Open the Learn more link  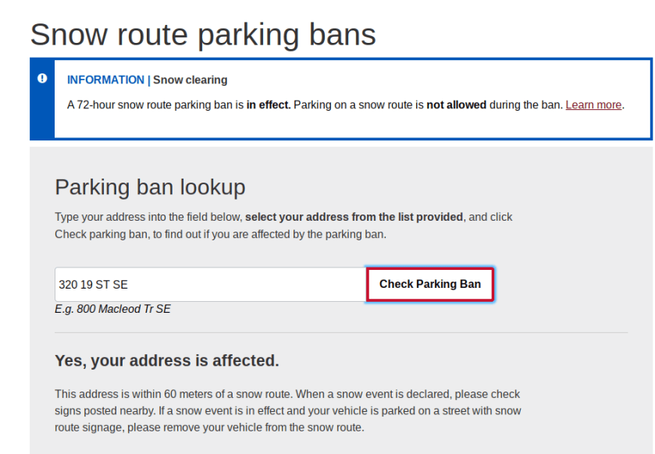click(593, 105)
